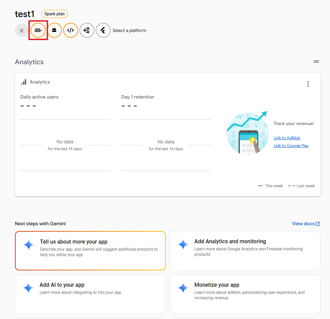Click the Gemini sparkle icon beside Monetize
The width and height of the screenshot is (330, 319).
183,288
